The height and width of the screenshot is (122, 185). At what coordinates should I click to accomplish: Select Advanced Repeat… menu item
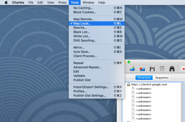click(97, 67)
